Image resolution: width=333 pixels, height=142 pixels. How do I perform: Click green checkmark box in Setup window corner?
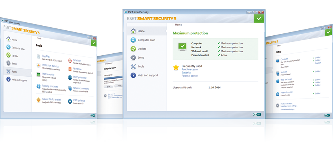[328, 32]
